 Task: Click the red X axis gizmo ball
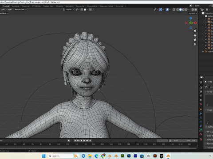(196, 23)
